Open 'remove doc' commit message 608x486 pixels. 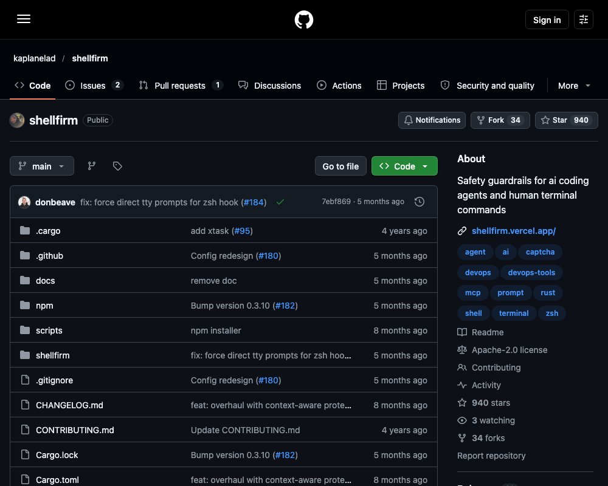[213, 281]
